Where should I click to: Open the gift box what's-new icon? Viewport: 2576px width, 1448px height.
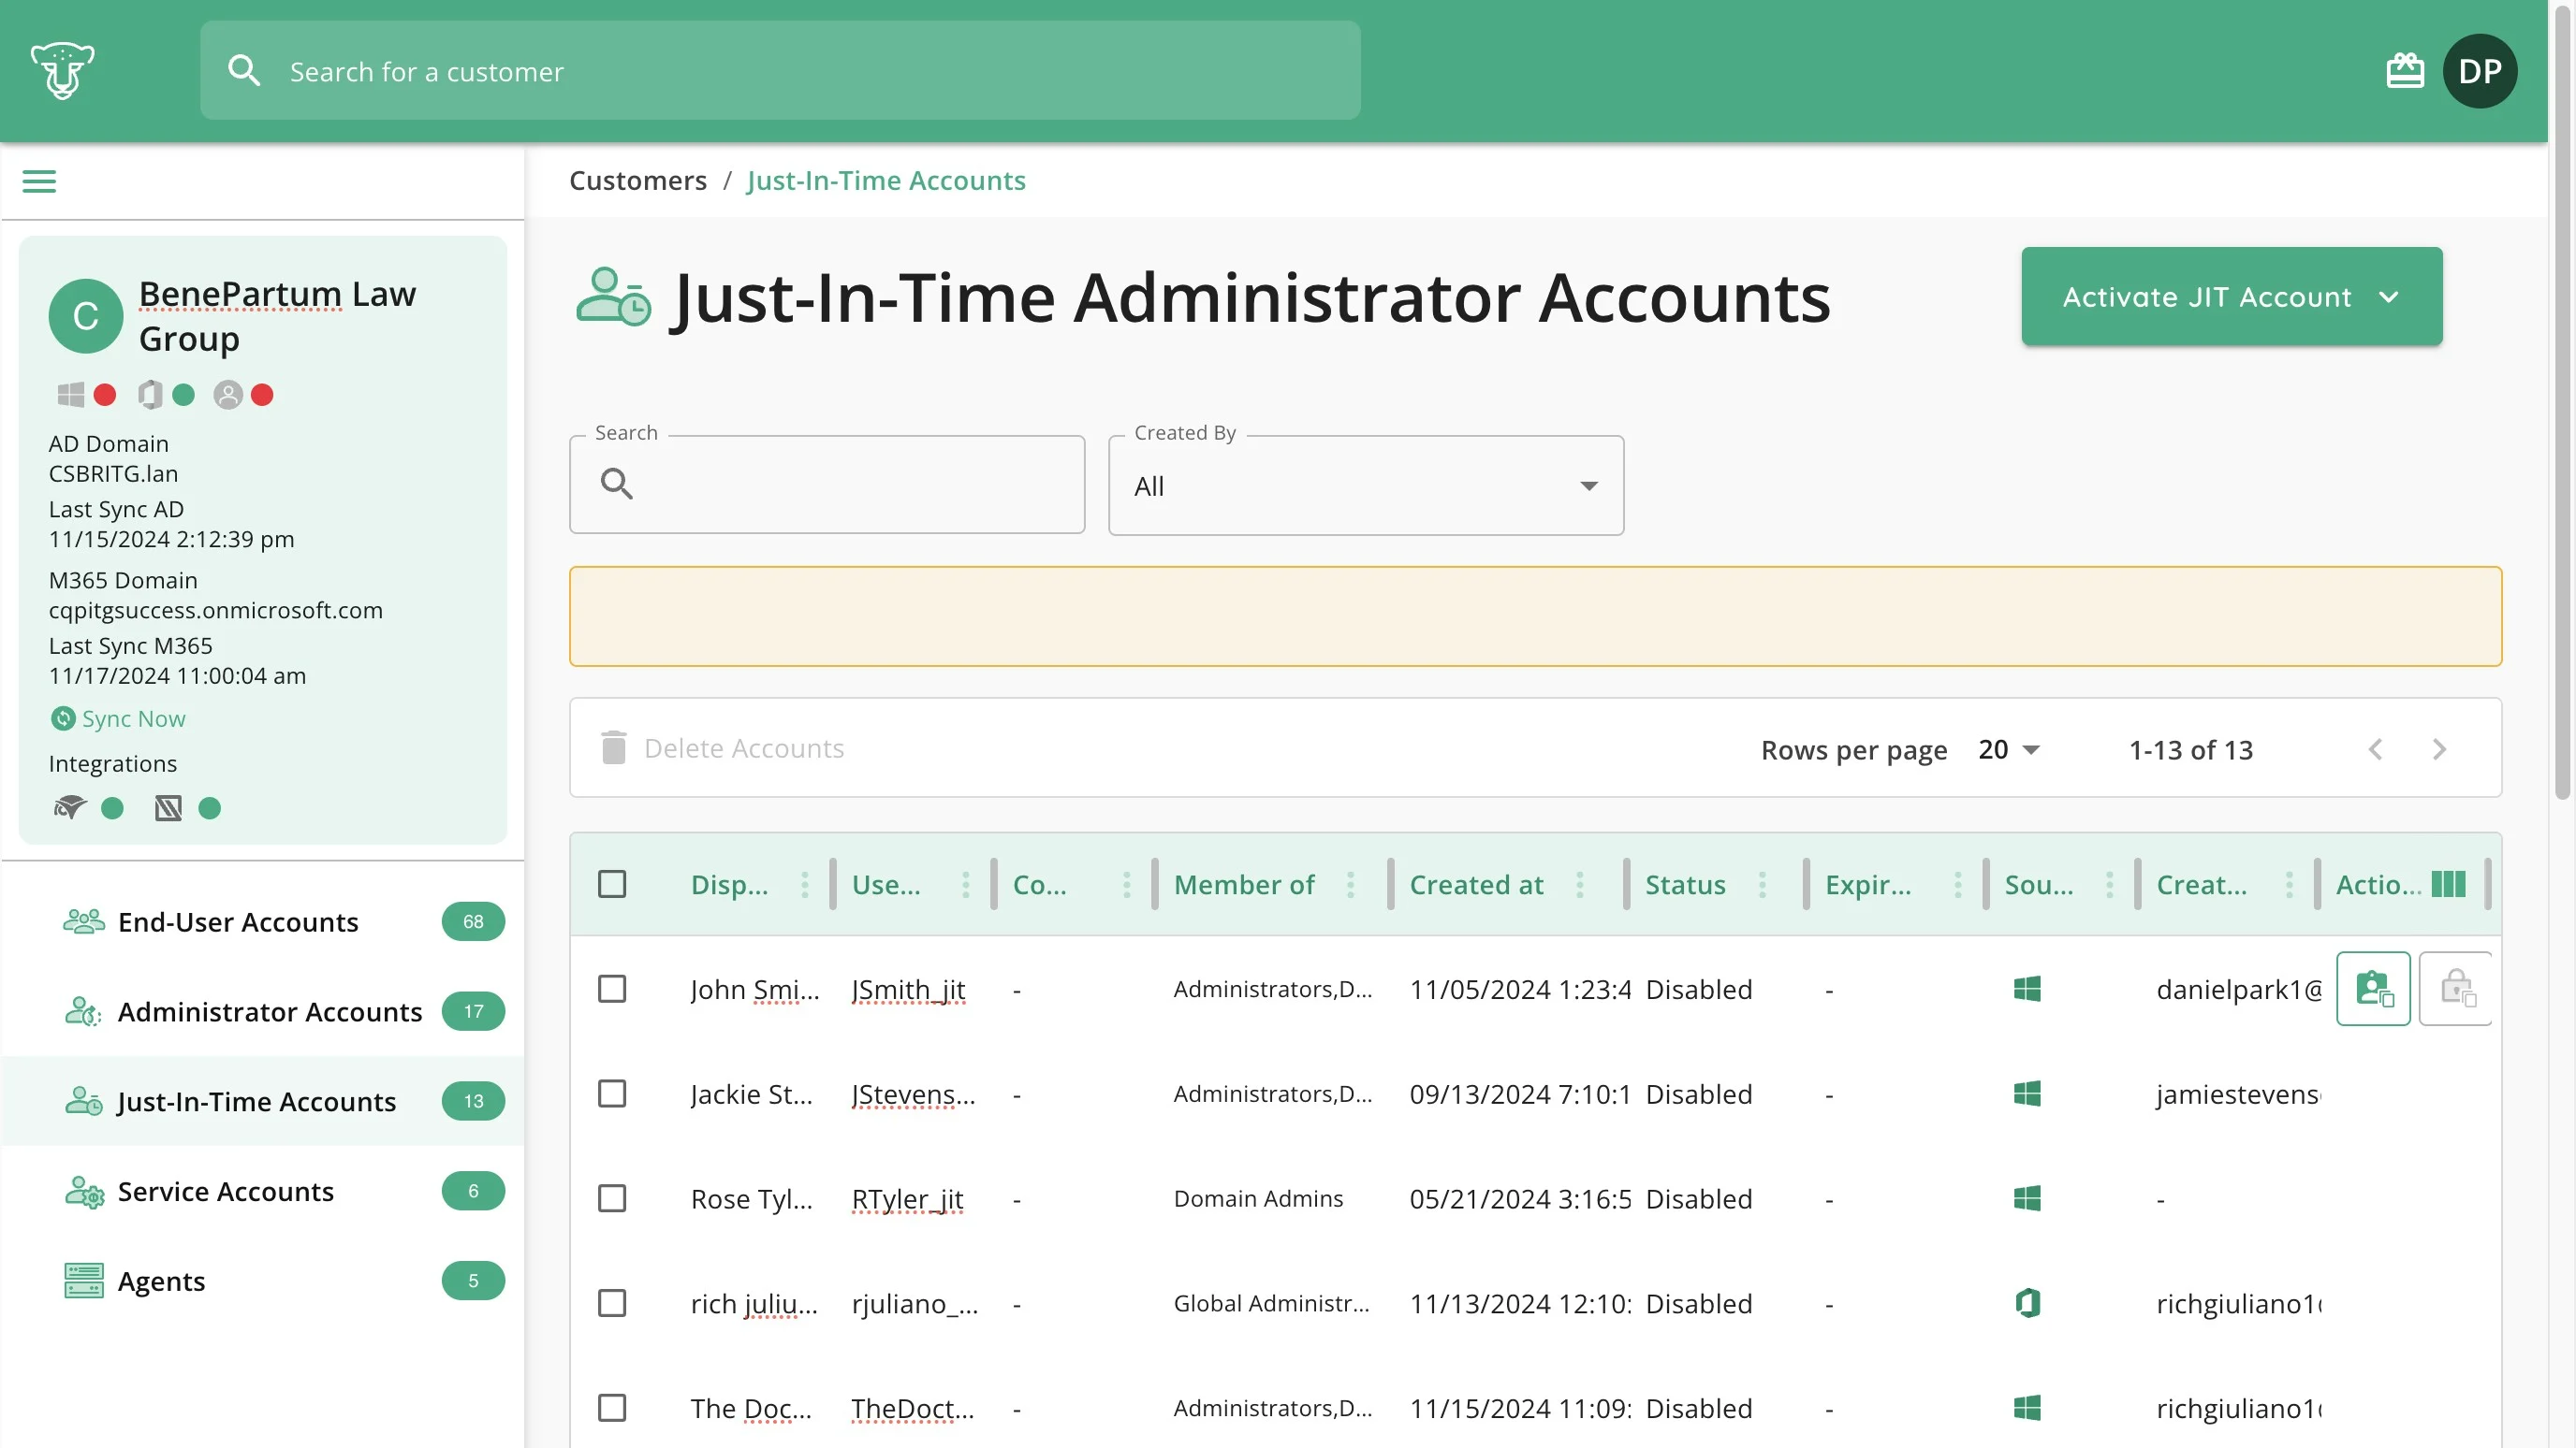click(2405, 71)
